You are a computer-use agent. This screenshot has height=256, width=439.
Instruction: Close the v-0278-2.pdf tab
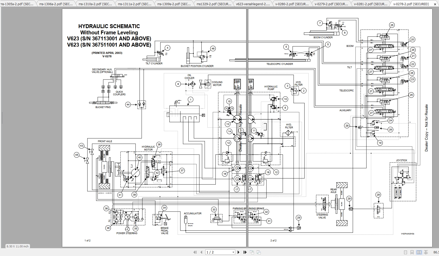click(435, 4)
